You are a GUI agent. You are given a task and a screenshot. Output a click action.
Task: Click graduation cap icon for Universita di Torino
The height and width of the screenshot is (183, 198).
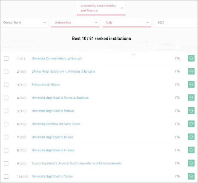pos(191,176)
